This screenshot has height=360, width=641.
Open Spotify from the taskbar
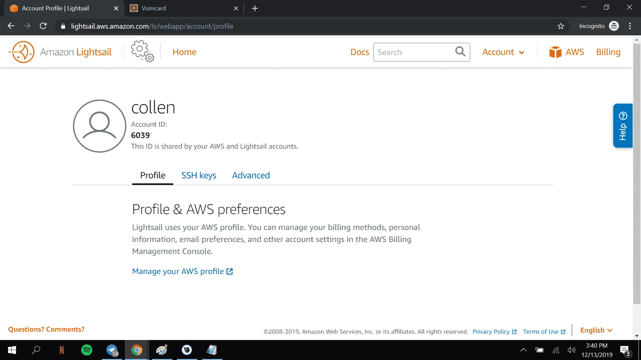point(87,350)
